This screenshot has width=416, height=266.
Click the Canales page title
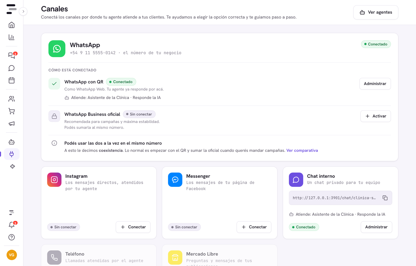click(54, 9)
